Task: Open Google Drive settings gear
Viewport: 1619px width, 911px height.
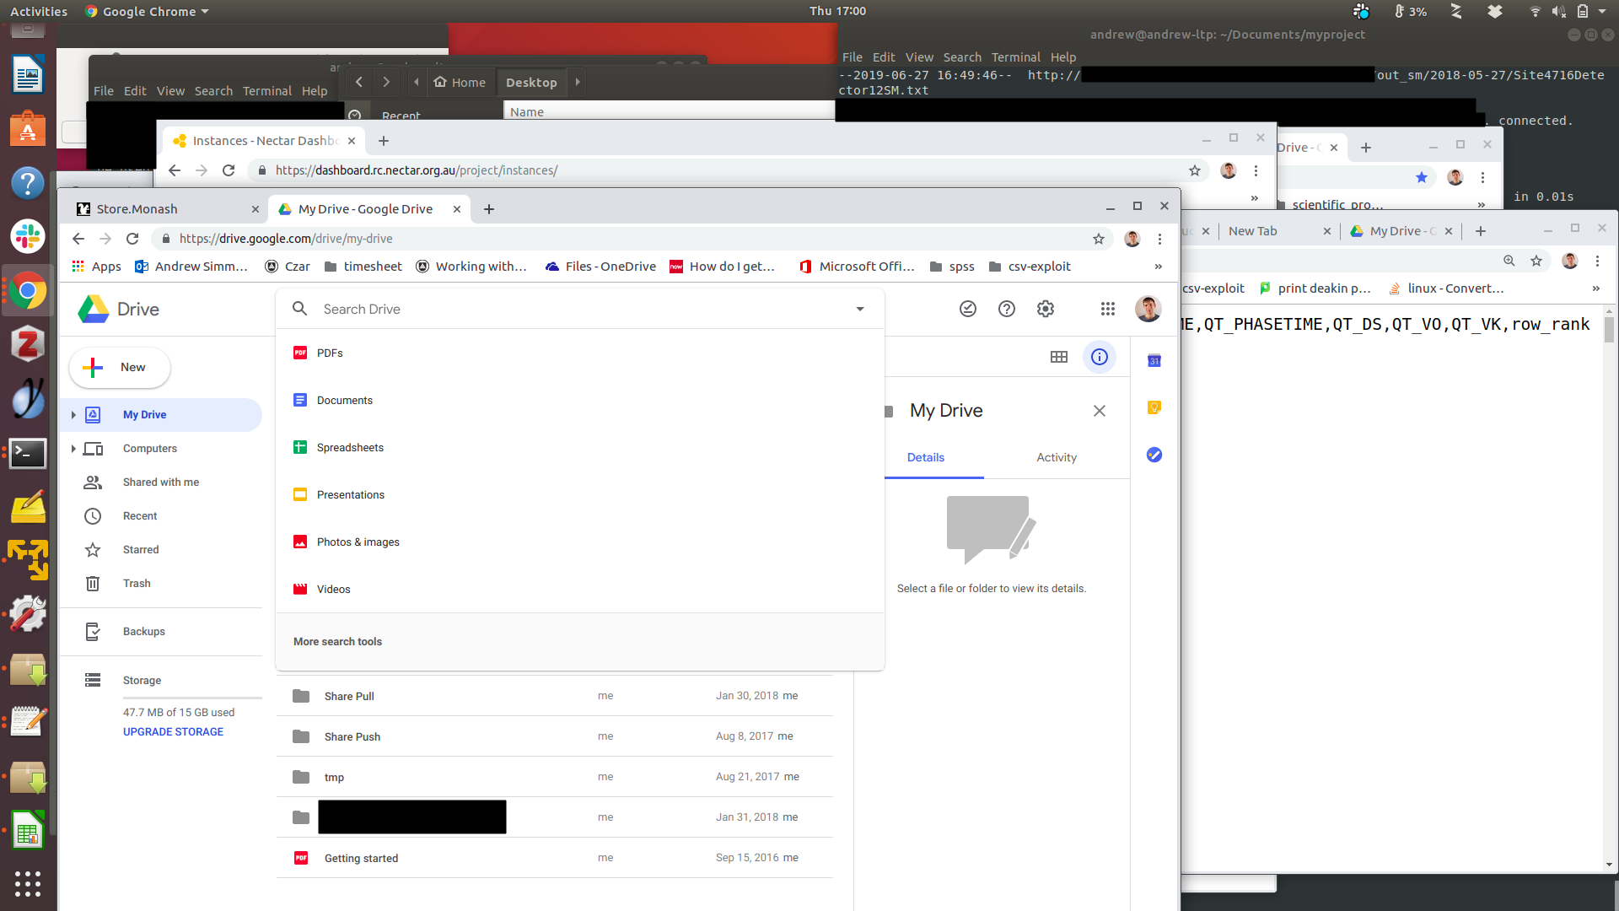Action: 1046,309
